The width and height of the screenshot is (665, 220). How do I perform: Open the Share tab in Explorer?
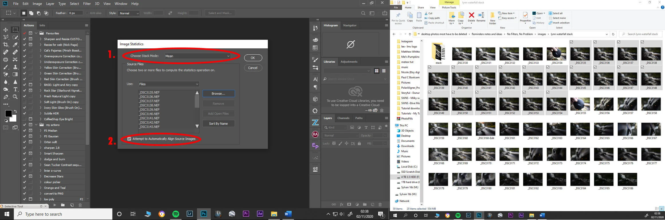tap(421, 8)
